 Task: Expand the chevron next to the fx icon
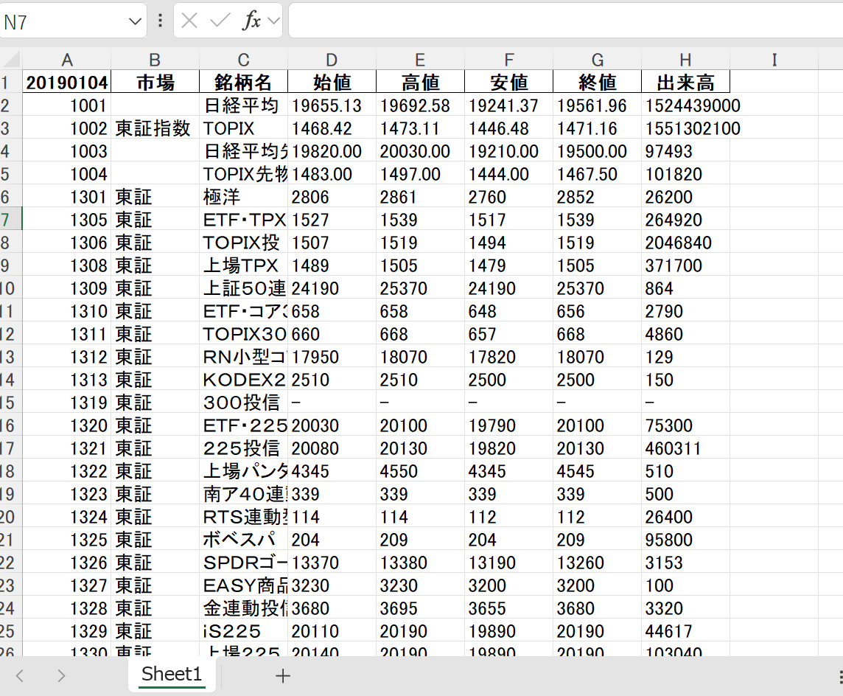tap(274, 21)
